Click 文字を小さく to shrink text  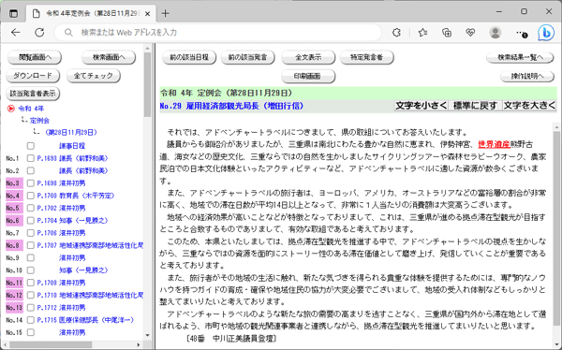click(421, 106)
